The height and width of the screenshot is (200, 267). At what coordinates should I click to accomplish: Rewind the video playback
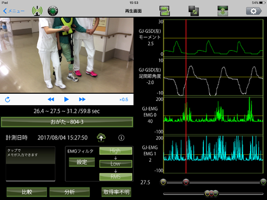[x=51, y=99]
